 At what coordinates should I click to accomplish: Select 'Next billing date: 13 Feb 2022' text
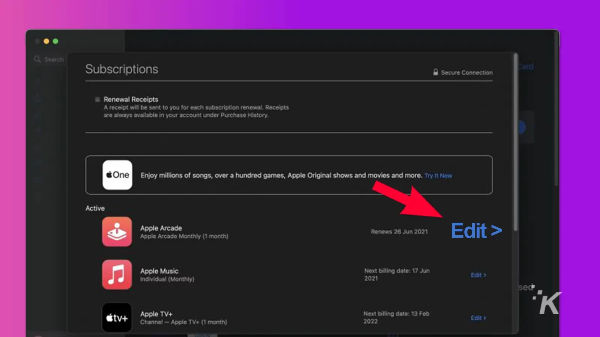pyautogui.click(x=396, y=318)
